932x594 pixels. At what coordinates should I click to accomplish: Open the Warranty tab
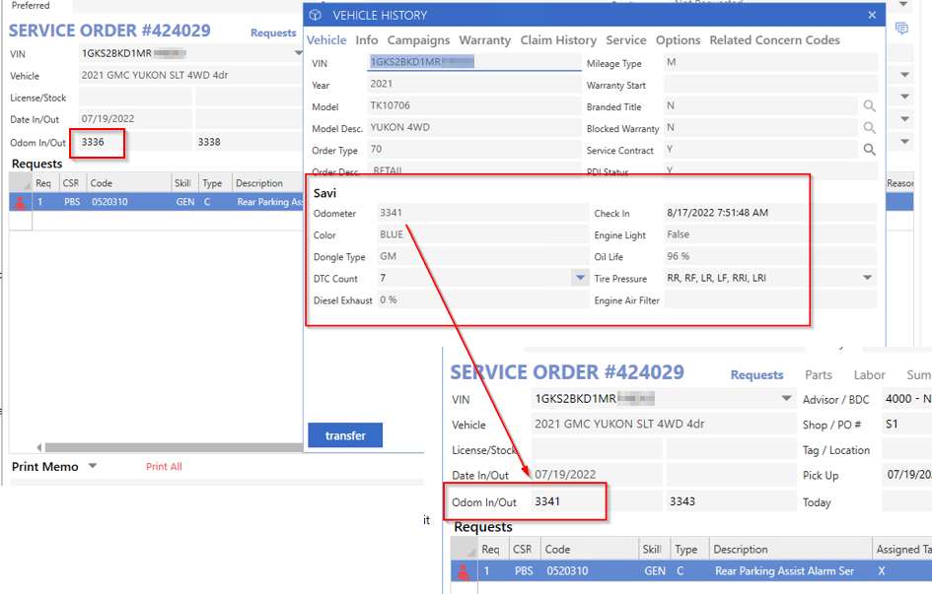[485, 39]
